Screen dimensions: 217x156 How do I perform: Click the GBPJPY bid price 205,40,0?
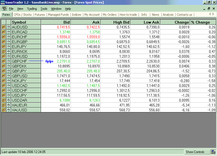click(x=63, y=71)
